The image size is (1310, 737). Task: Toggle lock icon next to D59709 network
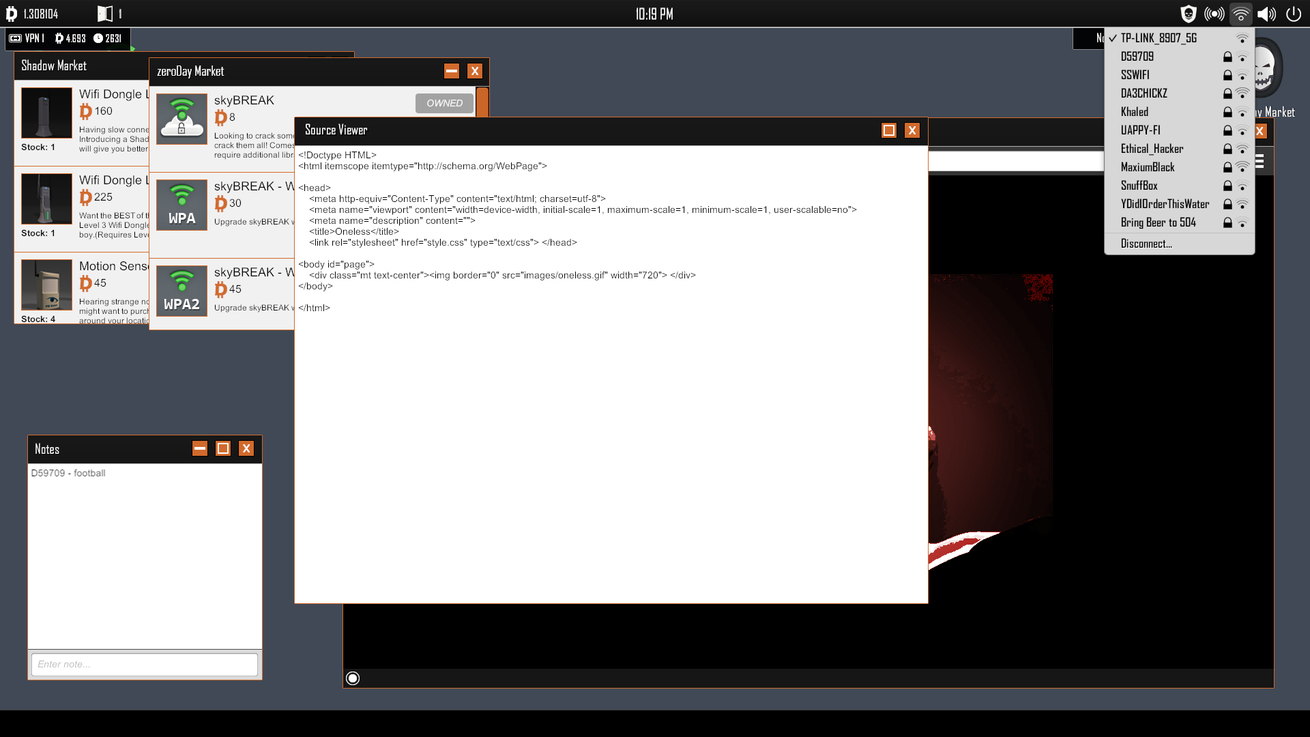1228,57
